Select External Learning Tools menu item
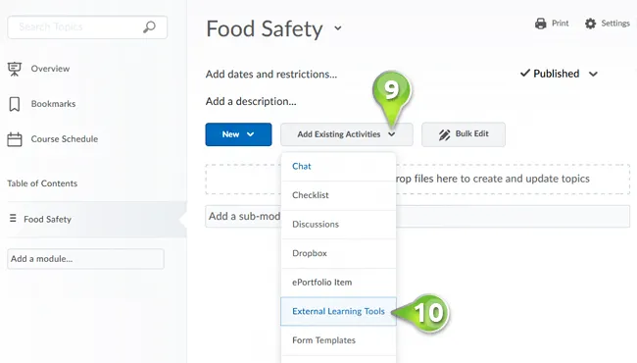 tap(338, 311)
